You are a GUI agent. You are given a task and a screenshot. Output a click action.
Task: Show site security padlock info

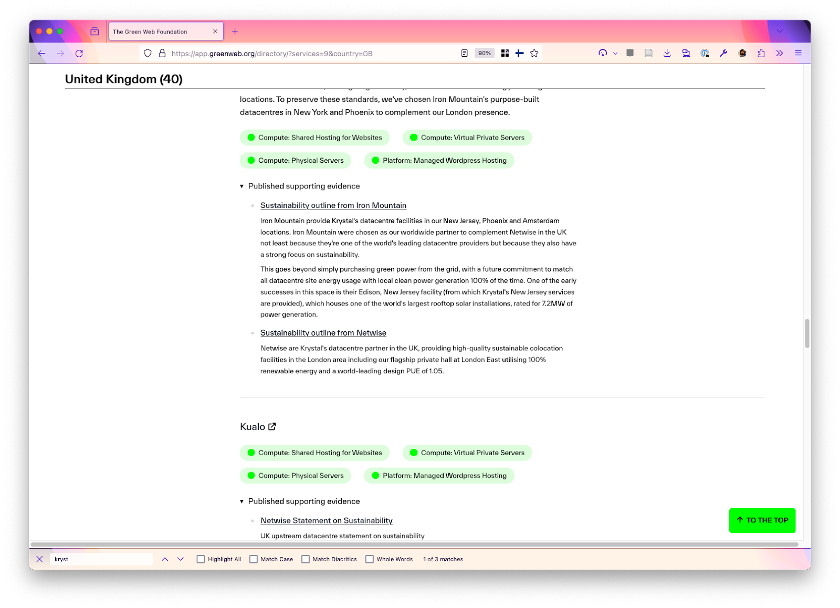(x=162, y=54)
